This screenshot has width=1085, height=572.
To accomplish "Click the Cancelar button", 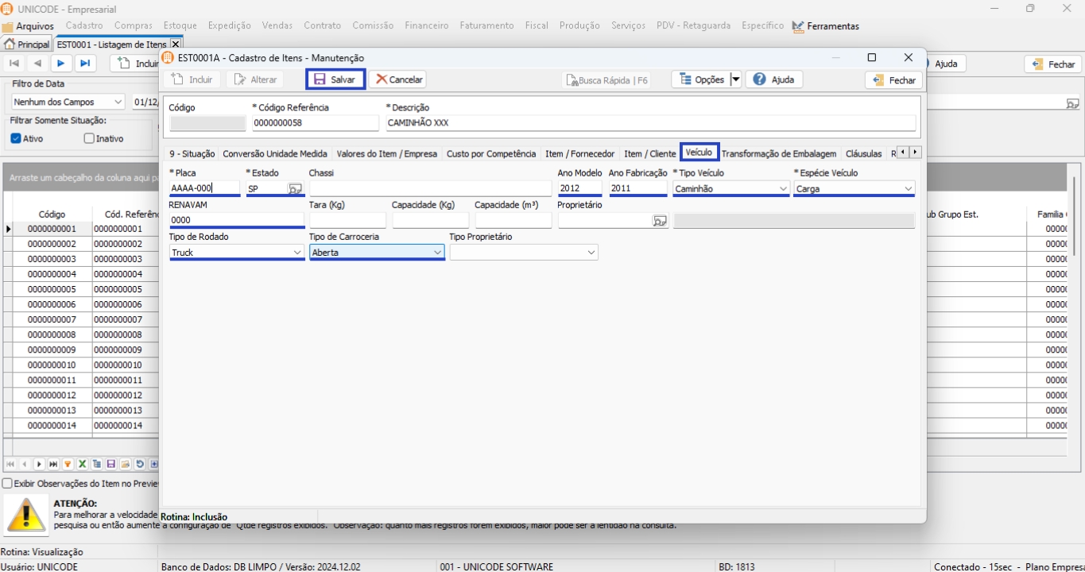I will [x=397, y=79].
